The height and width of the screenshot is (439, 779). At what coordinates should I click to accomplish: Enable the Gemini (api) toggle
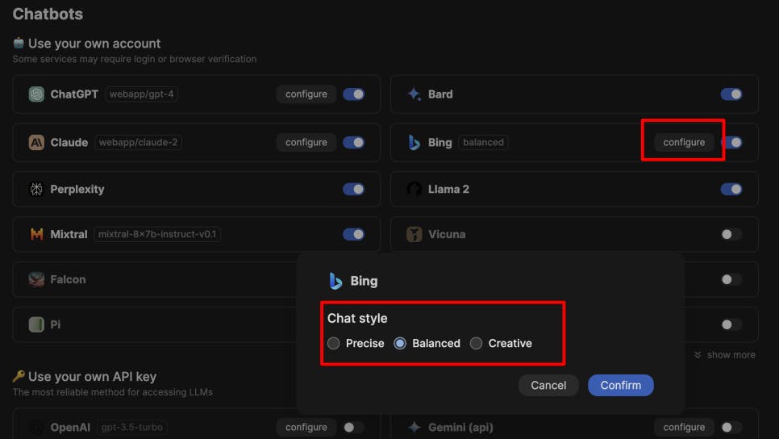pos(731,427)
